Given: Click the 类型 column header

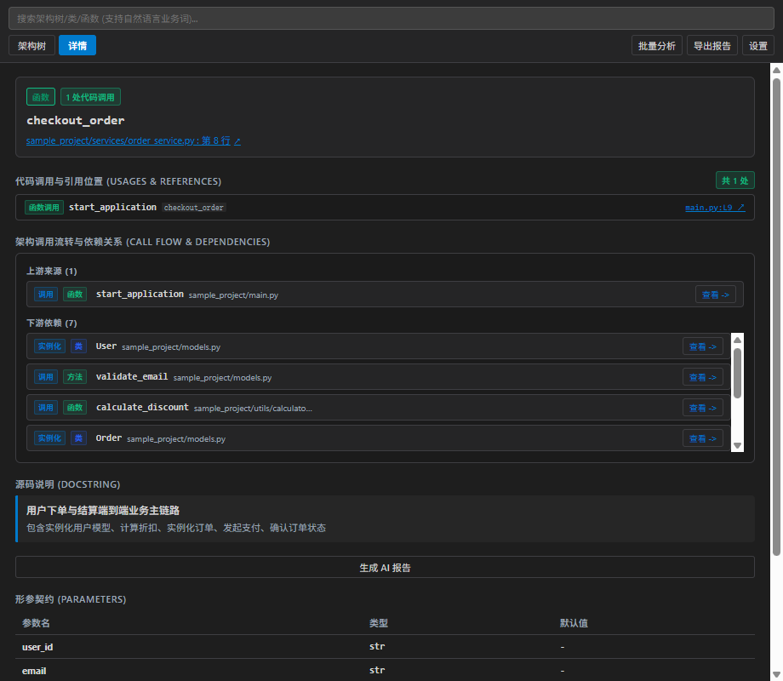Looking at the screenshot, I should click(x=379, y=623).
